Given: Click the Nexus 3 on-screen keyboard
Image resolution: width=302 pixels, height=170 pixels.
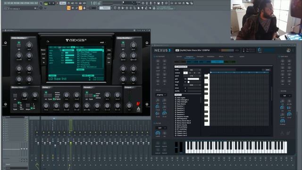Looking at the screenshot, I should pyautogui.click(x=236, y=147).
